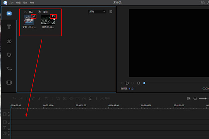
Task: Click the zoom-to-fit timeline icon
Action: coord(188,98)
